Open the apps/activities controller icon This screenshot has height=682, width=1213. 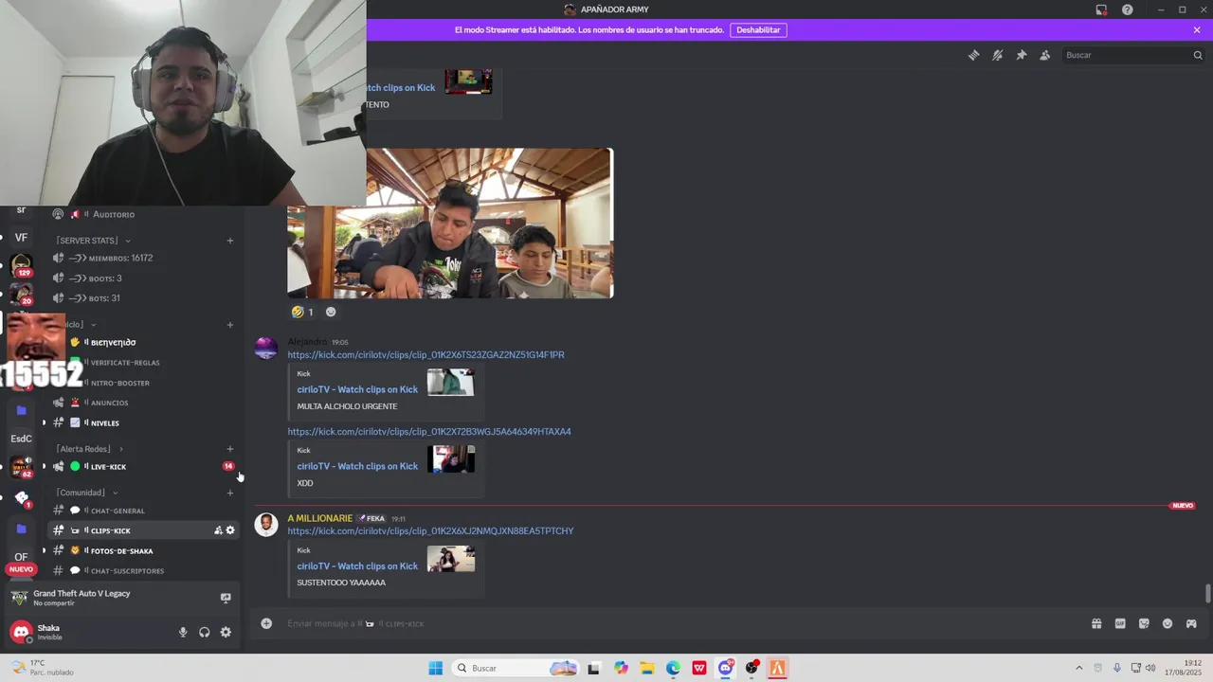click(x=1191, y=623)
